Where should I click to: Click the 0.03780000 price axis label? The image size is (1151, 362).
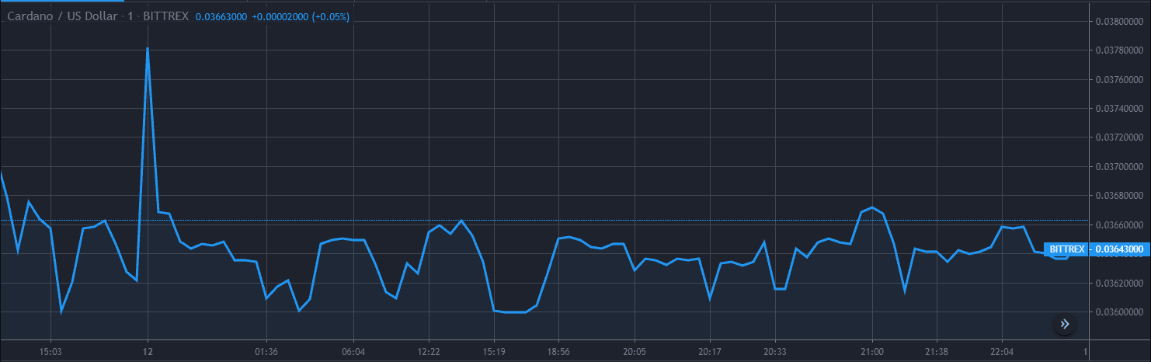1119,50
